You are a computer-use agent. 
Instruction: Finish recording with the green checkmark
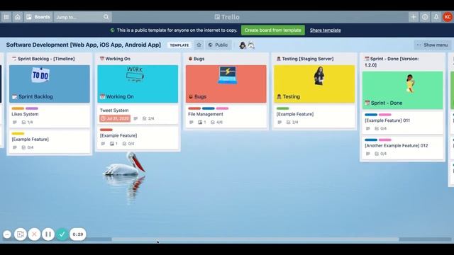pyautogui.click(x=62, y=234)
